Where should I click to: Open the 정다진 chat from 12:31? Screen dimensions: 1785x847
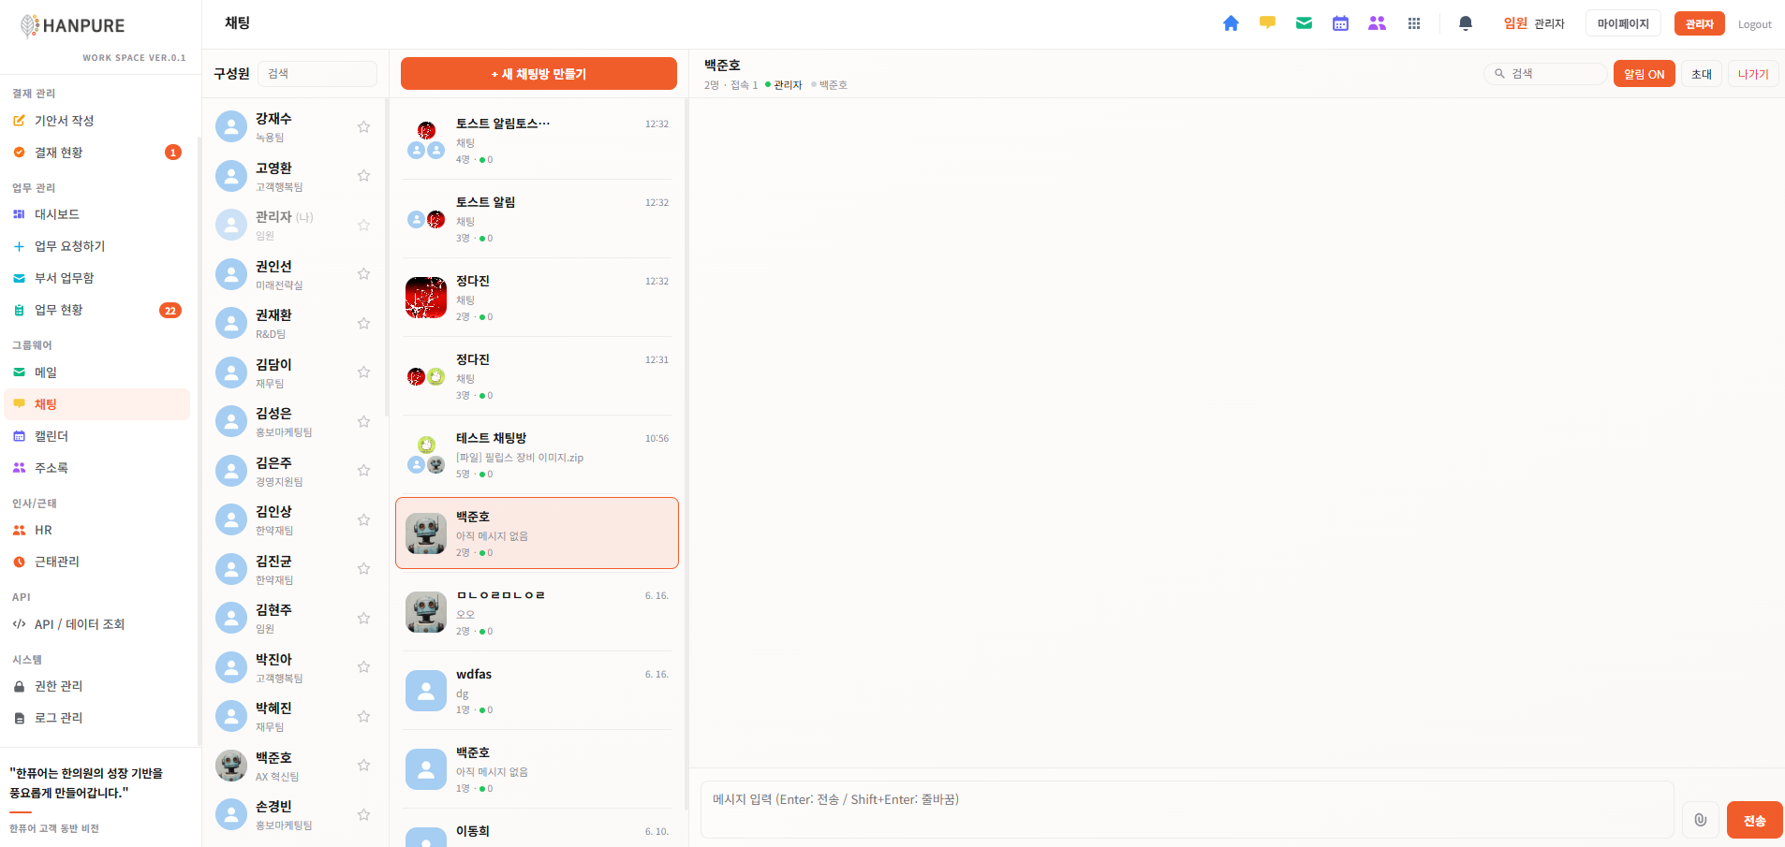(x=537, y=376)
